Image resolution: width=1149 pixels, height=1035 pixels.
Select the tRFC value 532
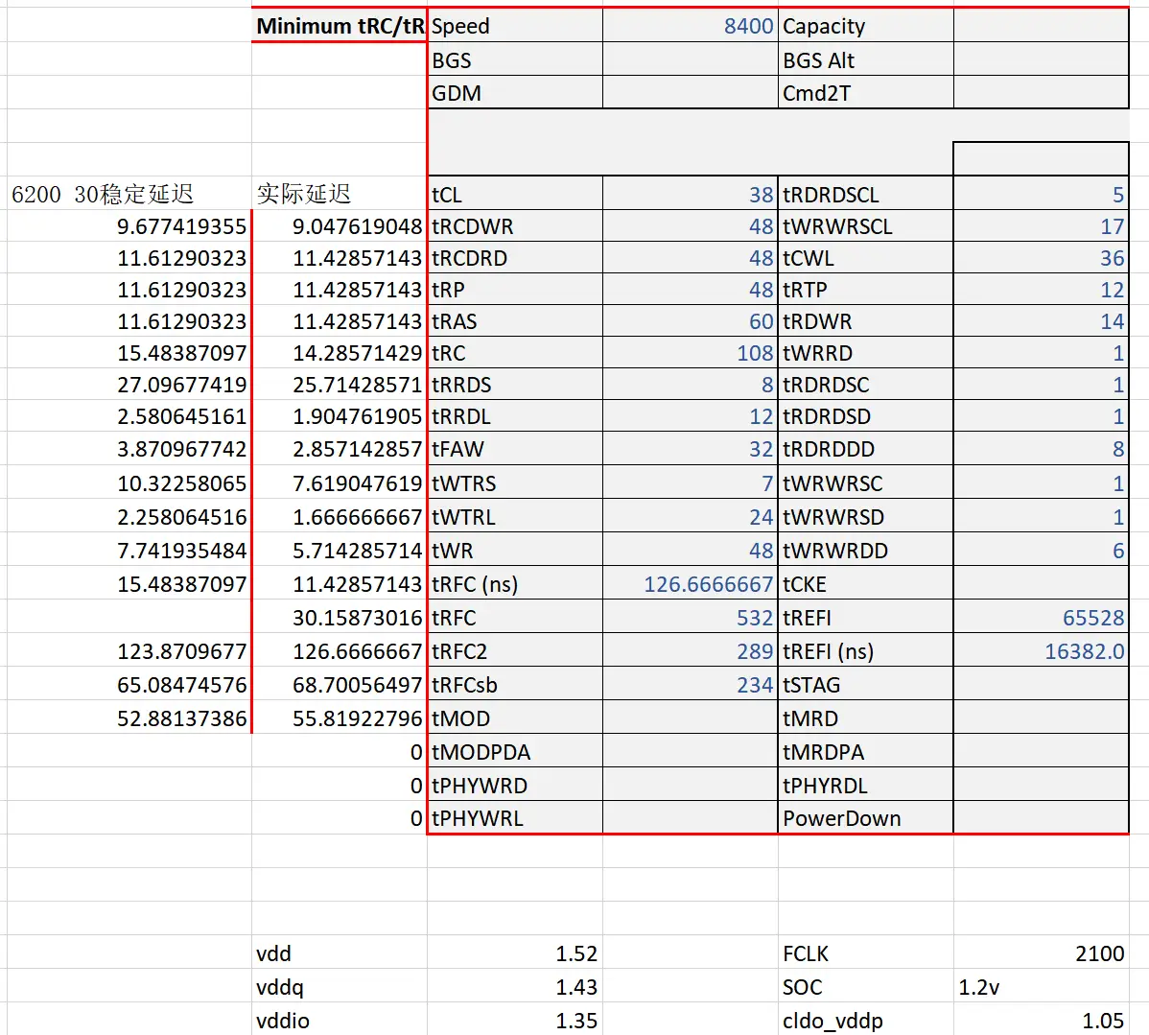pyautogui.click(x=691, y=617)
